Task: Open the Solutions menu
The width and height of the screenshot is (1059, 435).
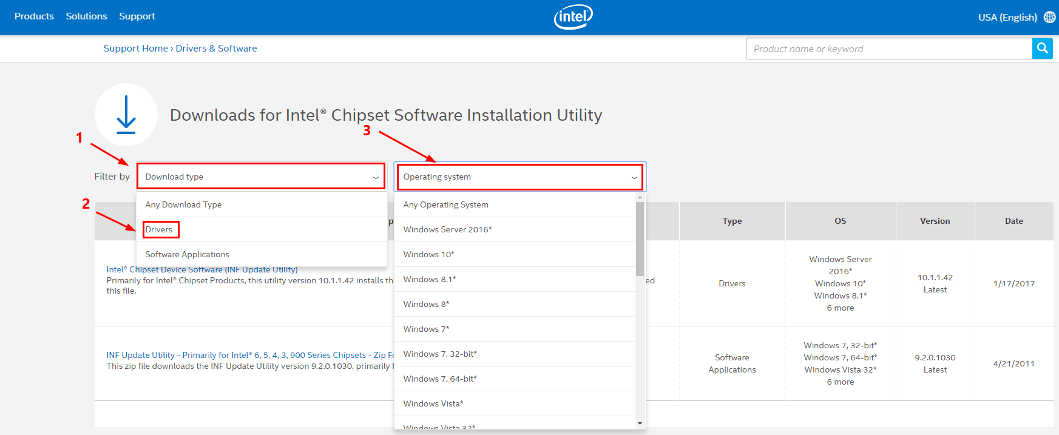Action: click(x=86, y=16)
